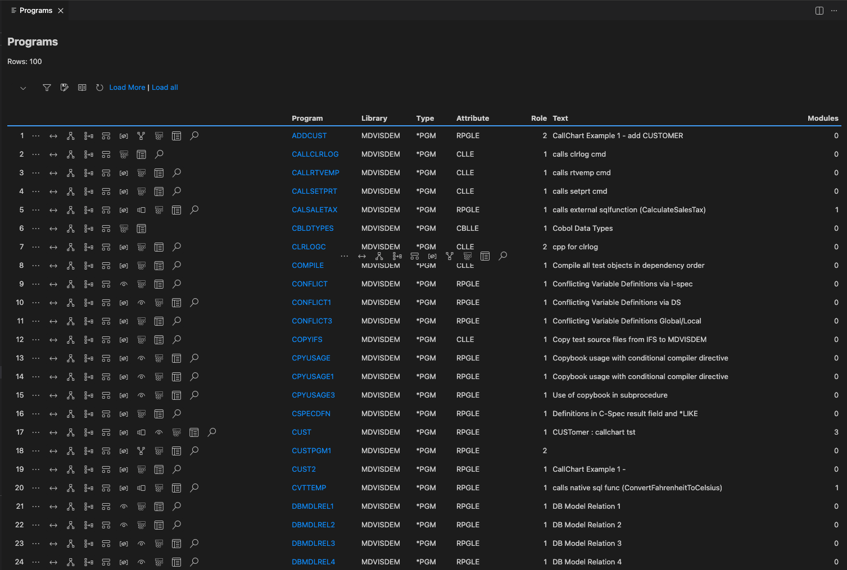Click the eye icon in the CPYUSAGE3 row

point(141,395)
